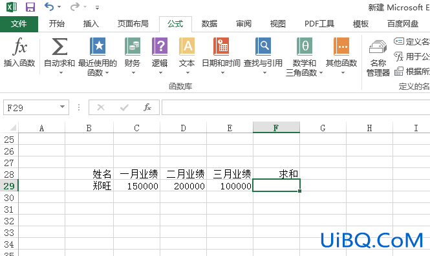Select column A header
The width and height of the screenshot is (430, 256).
[41, 128]
